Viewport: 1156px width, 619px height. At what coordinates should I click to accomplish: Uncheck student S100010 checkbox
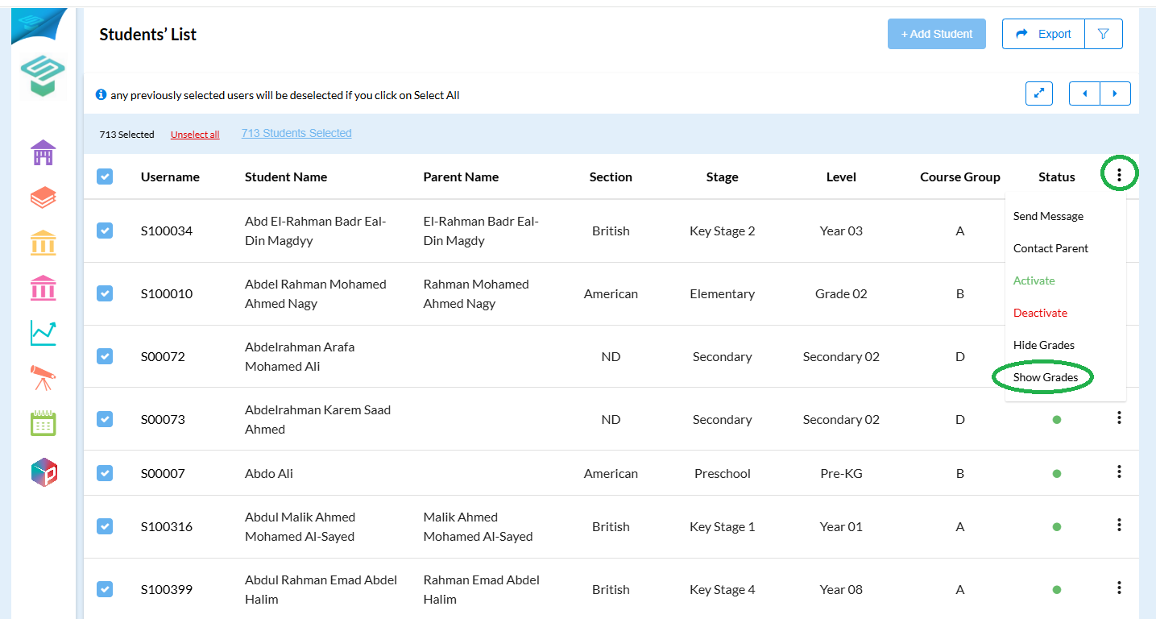[105, 293]
